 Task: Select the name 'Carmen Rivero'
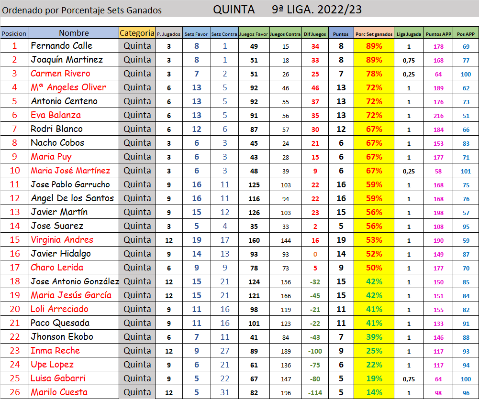60,74
